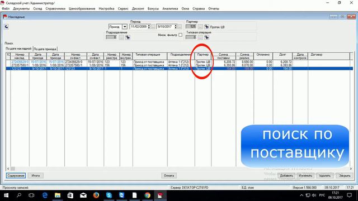Image resolution: width=358 pixels, height=201 pixels.
Task: Open the Типовая операция lookup ellipsis button
Action: click(x=200, y=37)
